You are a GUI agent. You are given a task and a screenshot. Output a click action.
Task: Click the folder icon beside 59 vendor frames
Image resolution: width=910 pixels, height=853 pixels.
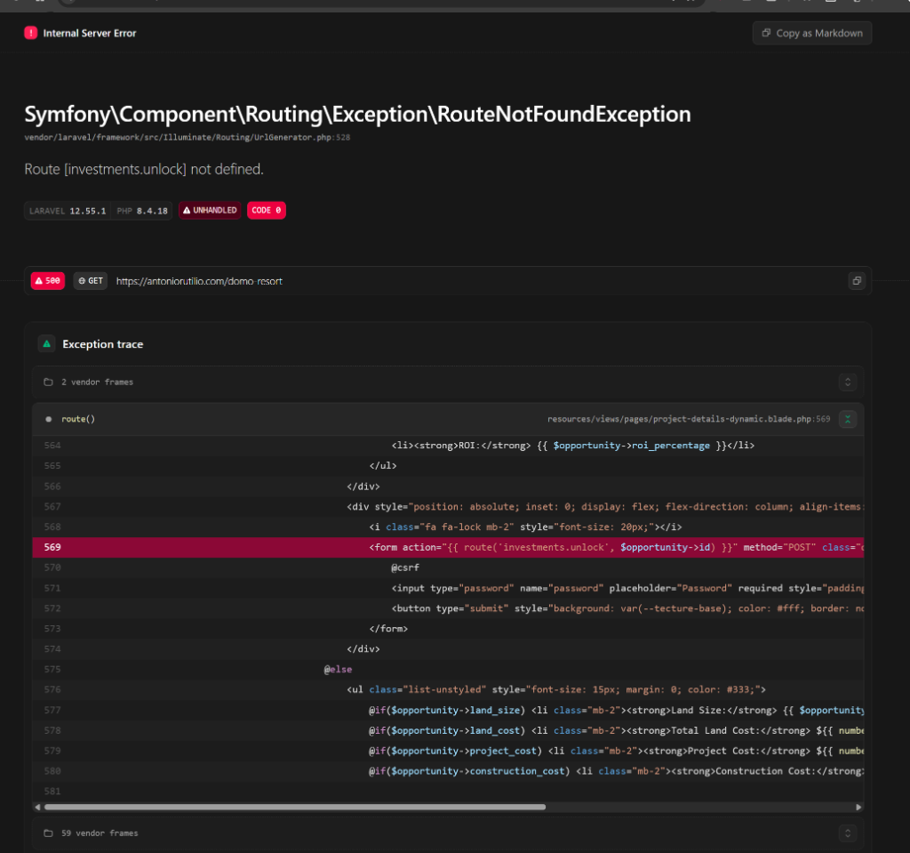coord(48,833)
